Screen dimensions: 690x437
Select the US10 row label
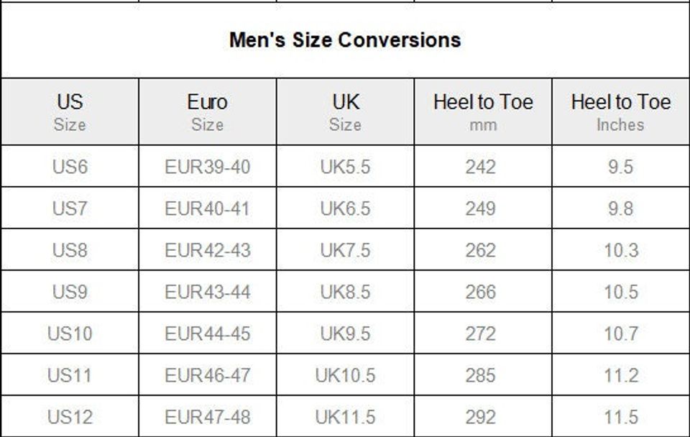coord(70,333)
